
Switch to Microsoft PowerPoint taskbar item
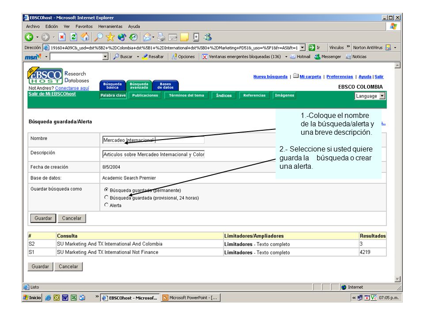(x=191, y=297)
